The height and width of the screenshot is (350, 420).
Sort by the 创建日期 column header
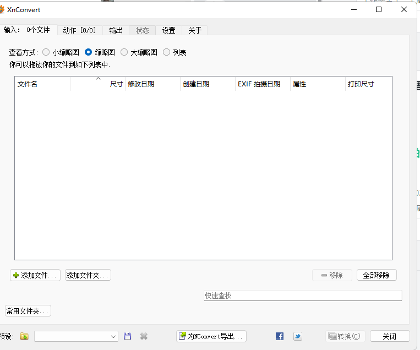[x=208, y=84]
